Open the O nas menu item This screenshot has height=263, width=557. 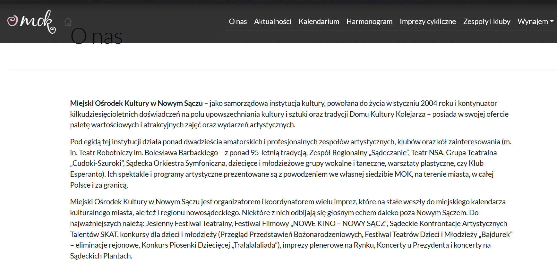(238, 21)
